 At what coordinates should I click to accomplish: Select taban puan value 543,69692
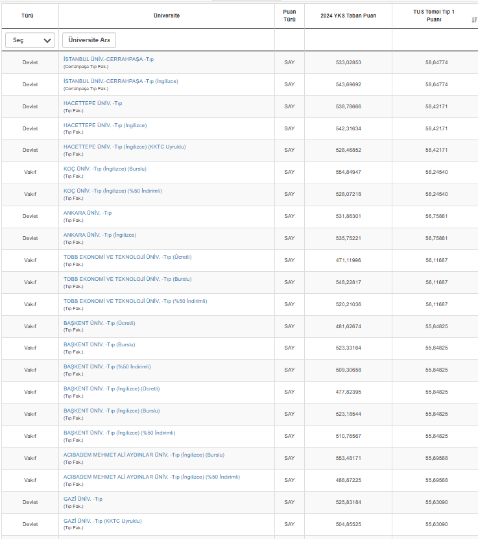(348, 84)
